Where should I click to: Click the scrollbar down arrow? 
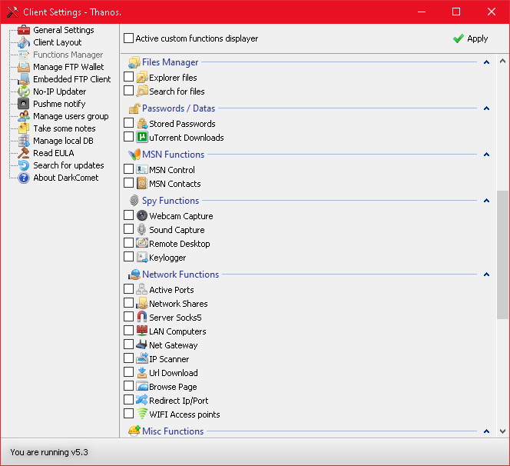click(x=503, y=431)
